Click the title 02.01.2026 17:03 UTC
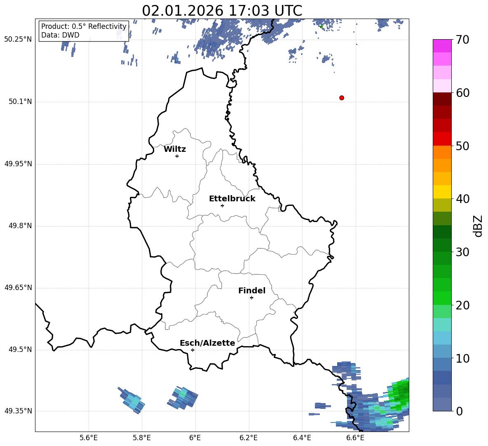Viewport: 488px width, 446px height. coord(222,11)
